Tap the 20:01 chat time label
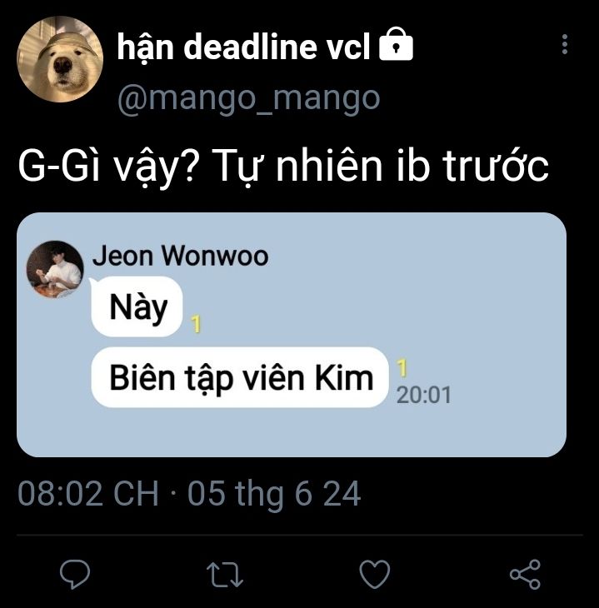Viewport: 599px width, 608px height. (424, 395)
